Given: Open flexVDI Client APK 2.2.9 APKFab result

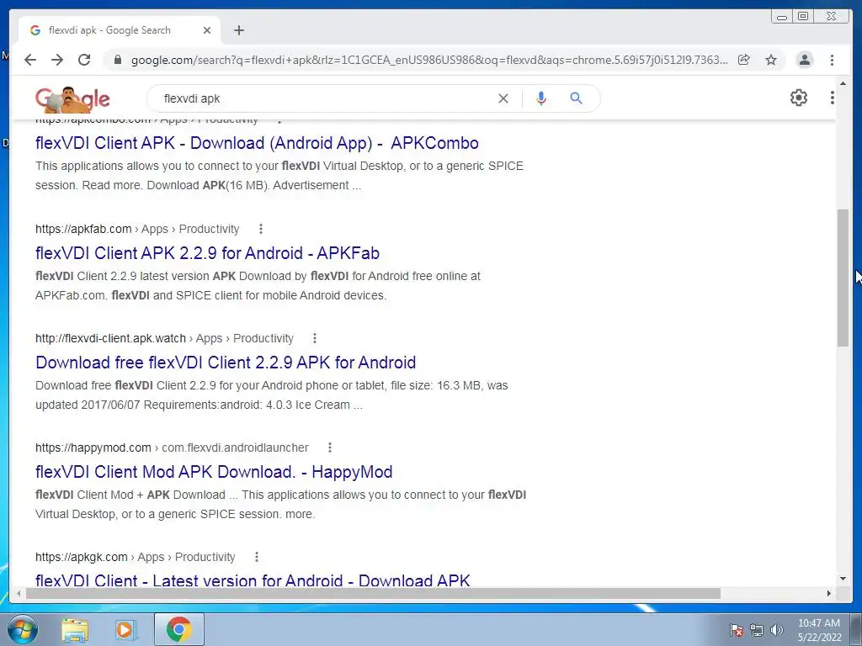Looking at the screenshot, I should tap(207, 253).
